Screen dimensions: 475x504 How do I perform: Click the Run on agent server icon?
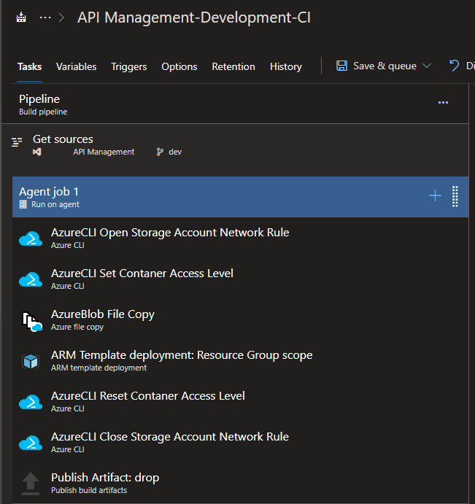tap(23, 204)
